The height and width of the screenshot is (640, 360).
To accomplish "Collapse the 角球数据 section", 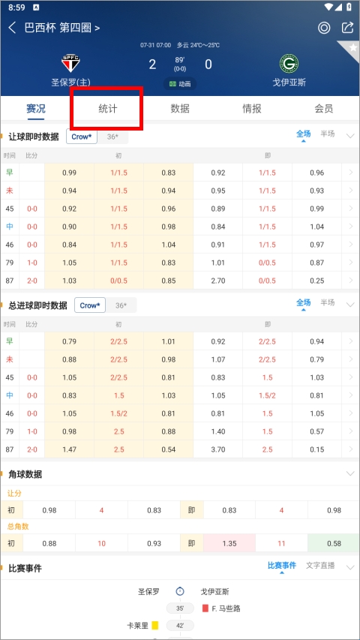I will 350,473.
